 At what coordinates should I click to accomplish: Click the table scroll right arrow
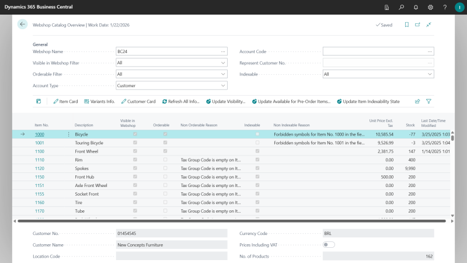pos(452,221)
